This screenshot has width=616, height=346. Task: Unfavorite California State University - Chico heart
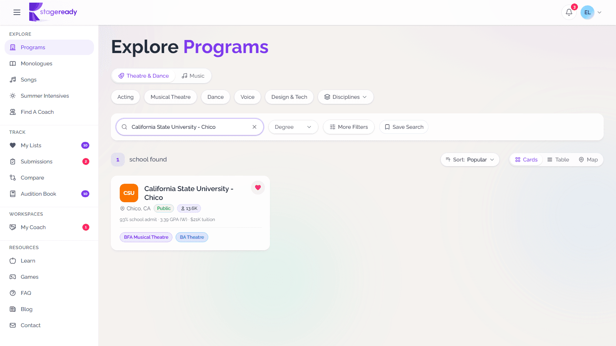click(x=258, y=188)
